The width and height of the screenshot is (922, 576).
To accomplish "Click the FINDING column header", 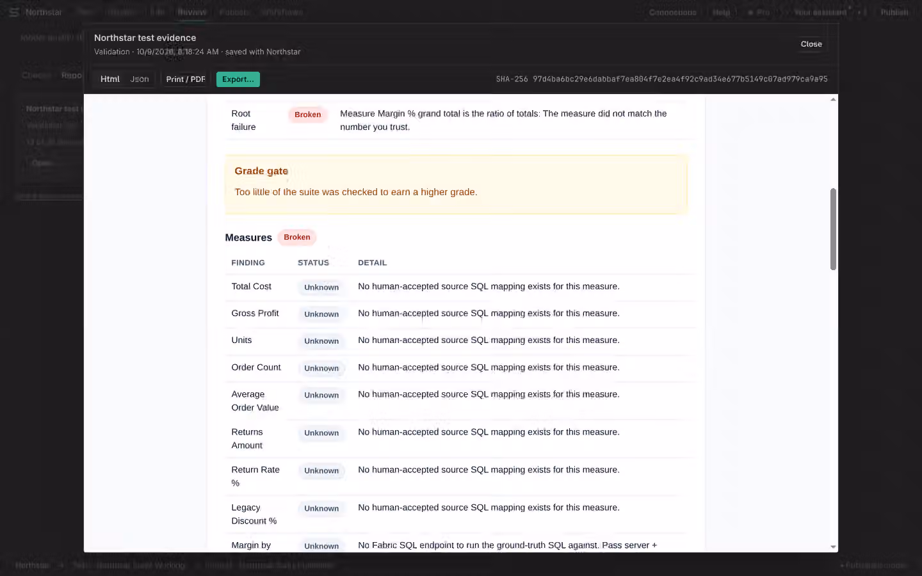I will pos(248,263).
